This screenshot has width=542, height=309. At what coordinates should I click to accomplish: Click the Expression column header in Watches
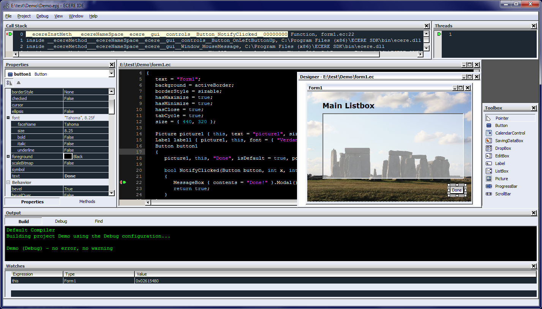pos(37,274)
